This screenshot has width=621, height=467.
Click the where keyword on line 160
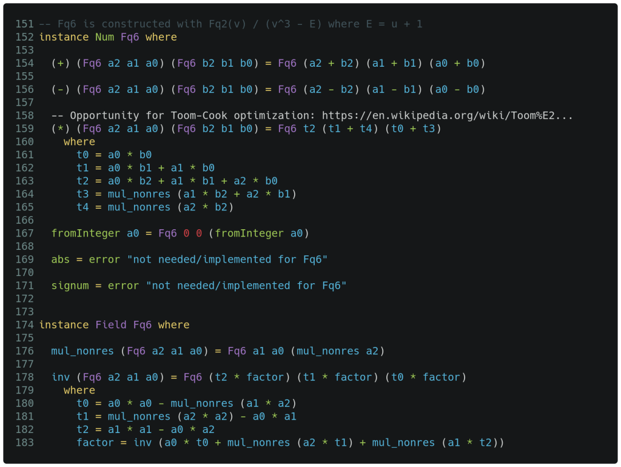(x=79, y=142)
